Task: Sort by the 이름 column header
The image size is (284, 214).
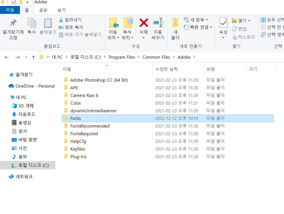Action: [107, 69]
